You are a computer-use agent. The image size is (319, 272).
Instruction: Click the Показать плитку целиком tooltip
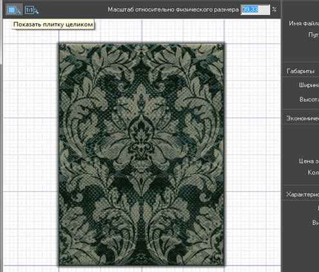point(53,24)
